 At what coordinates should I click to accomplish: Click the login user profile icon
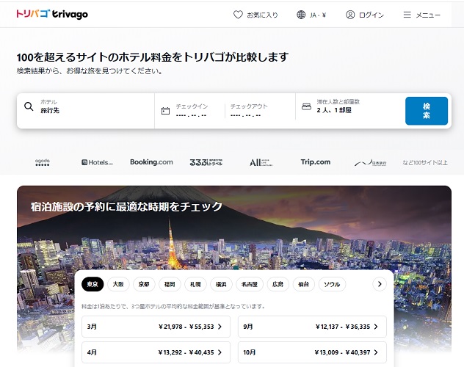point(350,15)
